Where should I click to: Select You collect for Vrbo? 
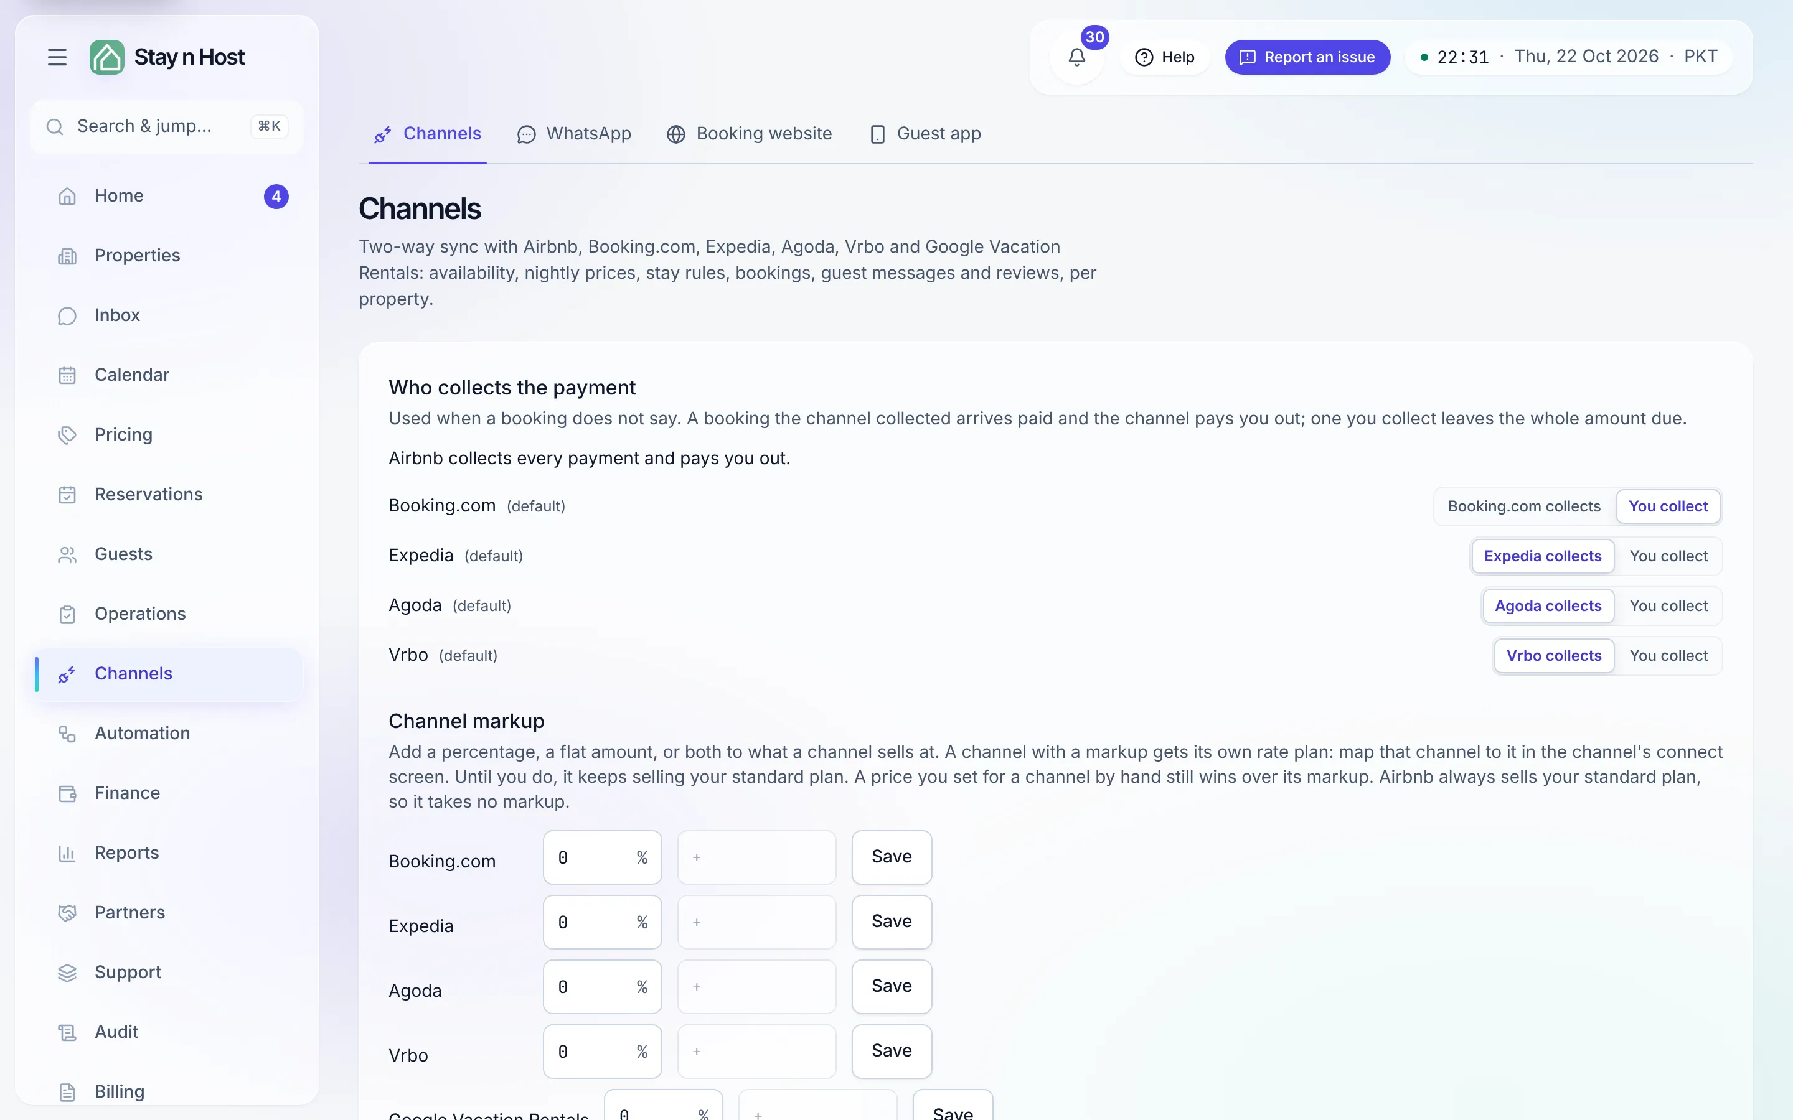pos(1668,655)
